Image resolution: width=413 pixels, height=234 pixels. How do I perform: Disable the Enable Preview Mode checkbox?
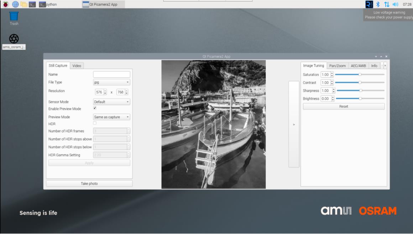tap(95, 108)
